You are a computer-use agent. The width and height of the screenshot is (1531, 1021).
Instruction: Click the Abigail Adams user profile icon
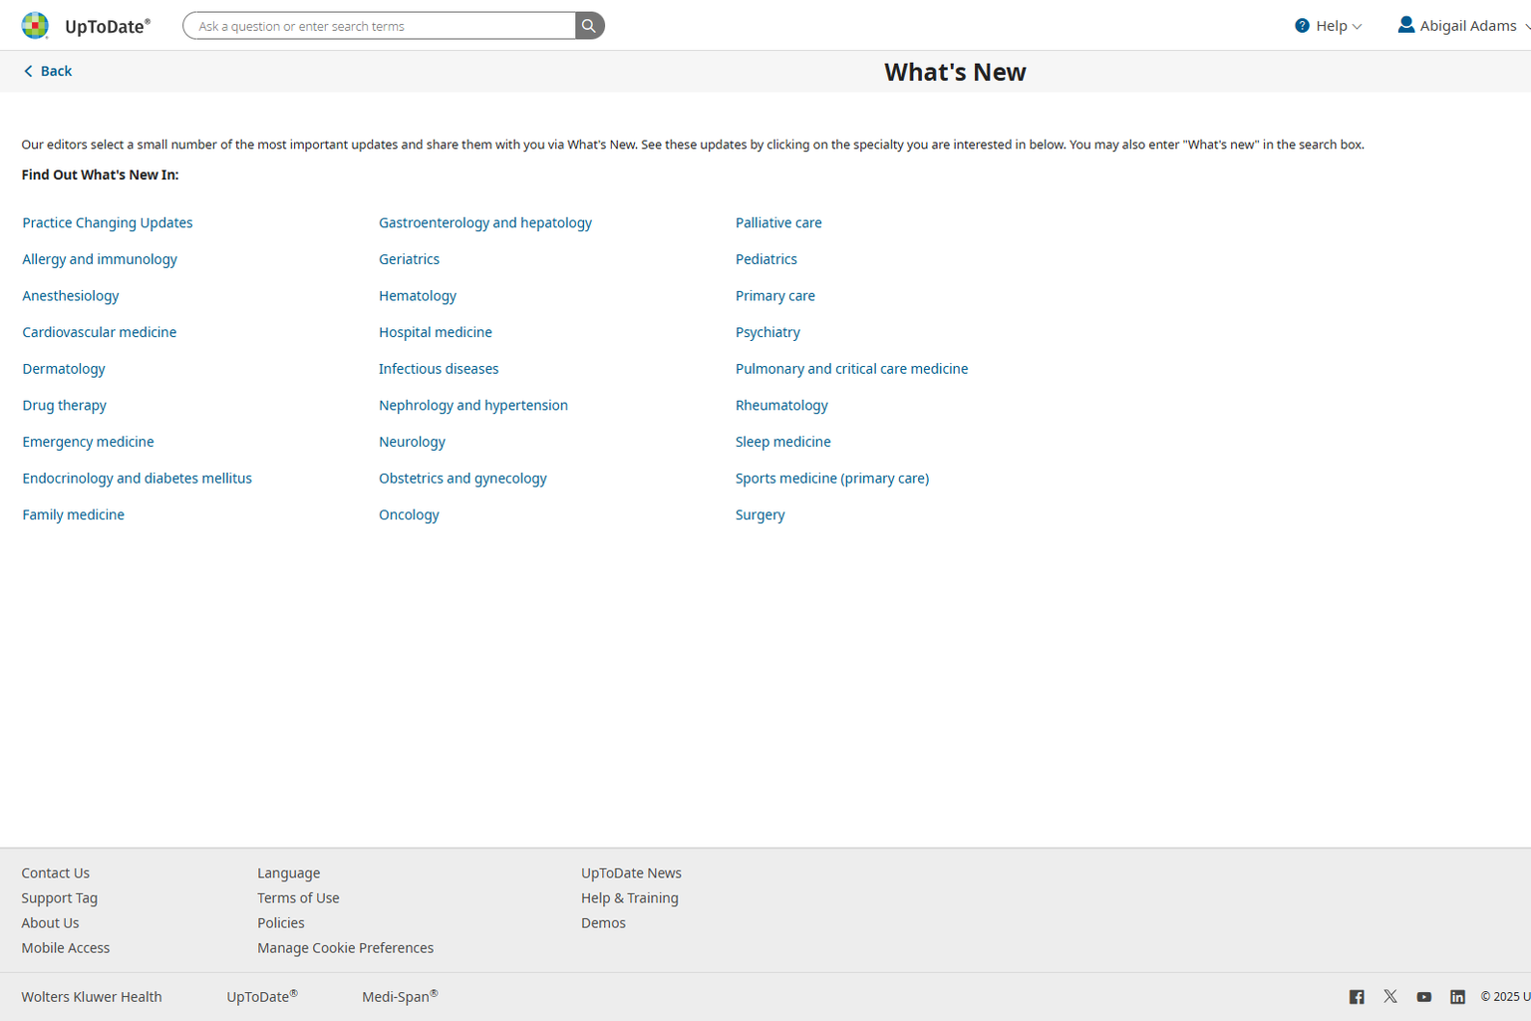[1405, 25]
